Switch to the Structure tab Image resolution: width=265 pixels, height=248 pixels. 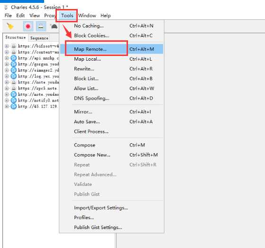point(15,37)
